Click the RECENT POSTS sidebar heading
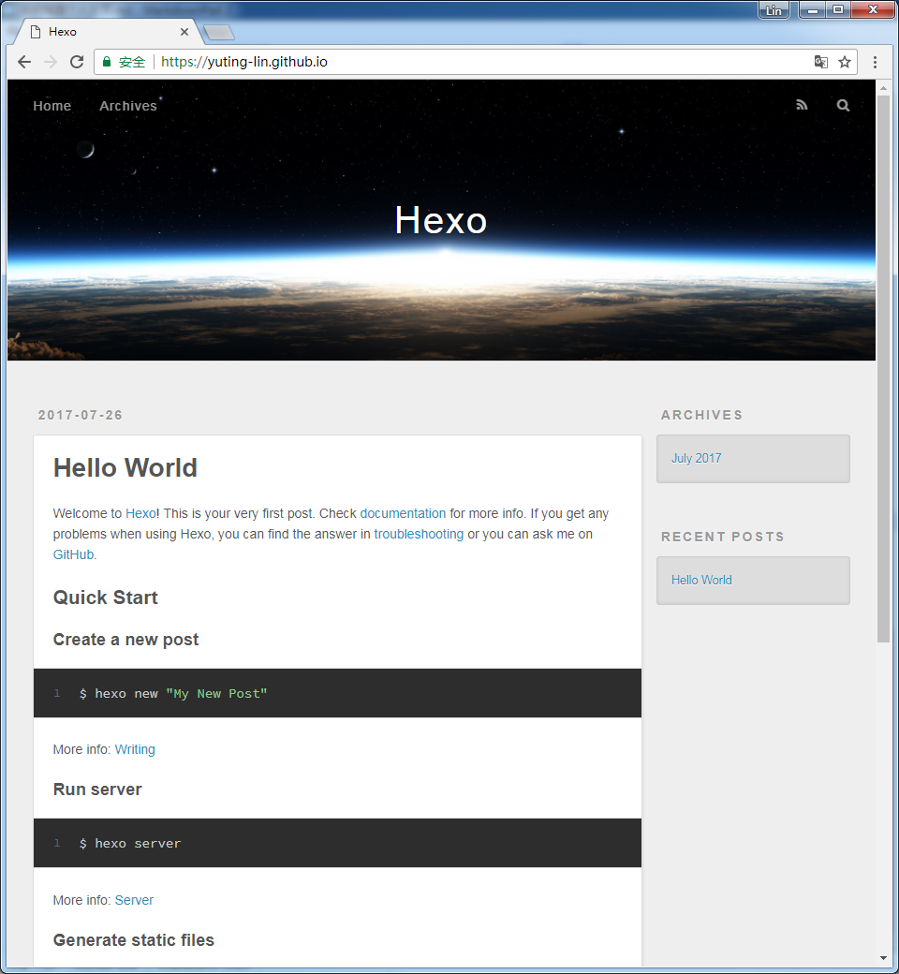This screenshot has height=974, width=899. pyautogui.click(x=723, y=537)
